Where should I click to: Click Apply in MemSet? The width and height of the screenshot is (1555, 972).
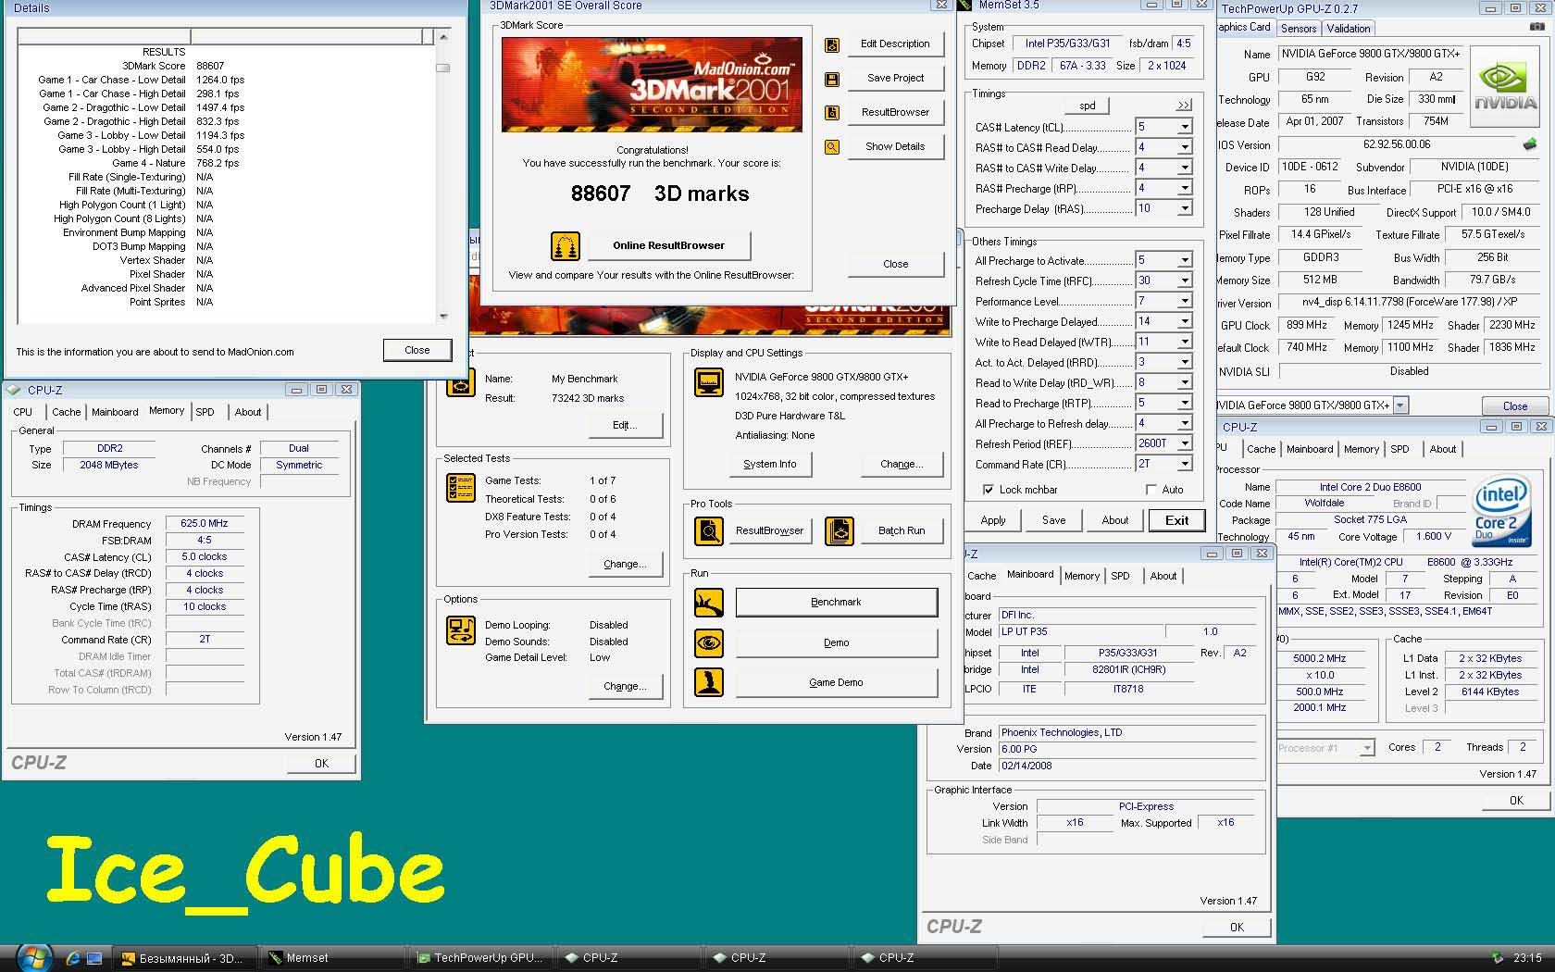coord(993,520)
